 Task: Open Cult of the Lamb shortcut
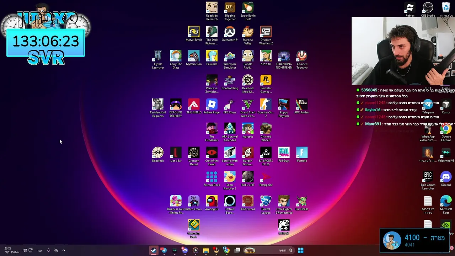click(x=212, y=156)
